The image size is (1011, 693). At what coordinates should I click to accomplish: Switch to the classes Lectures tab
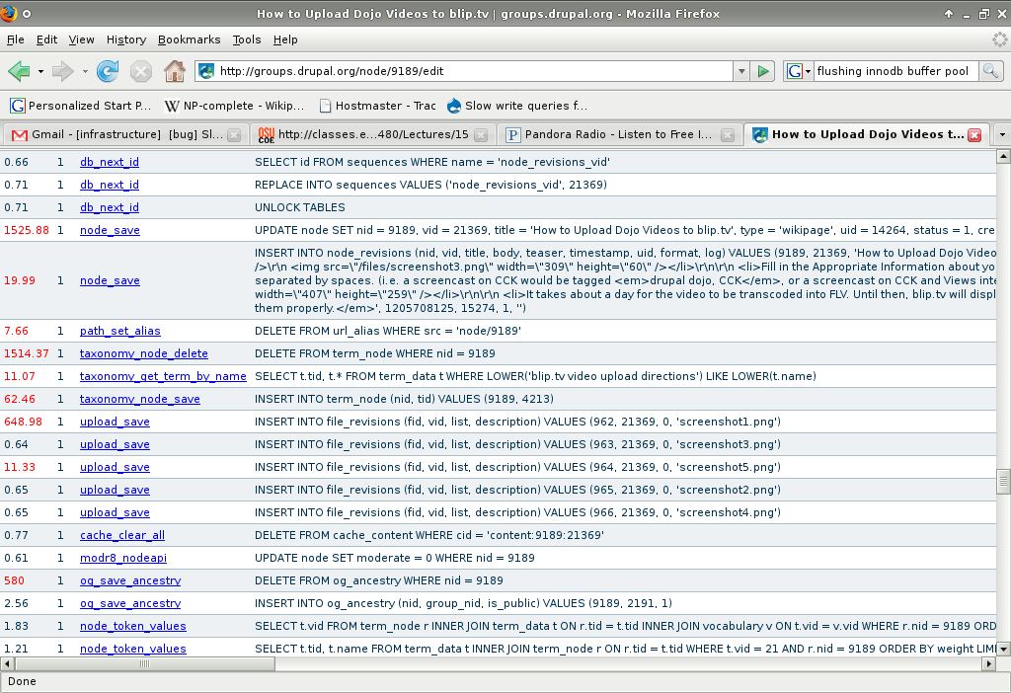coord(372,134)
